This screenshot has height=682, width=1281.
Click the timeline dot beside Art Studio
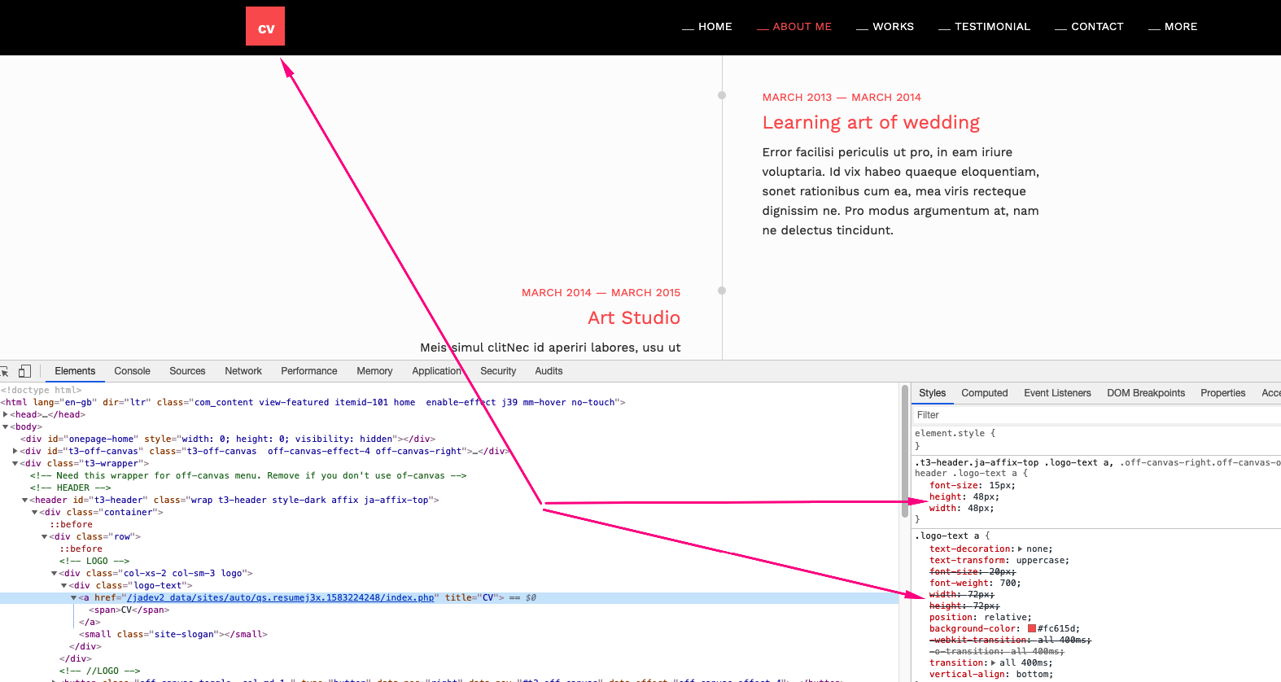722,291
